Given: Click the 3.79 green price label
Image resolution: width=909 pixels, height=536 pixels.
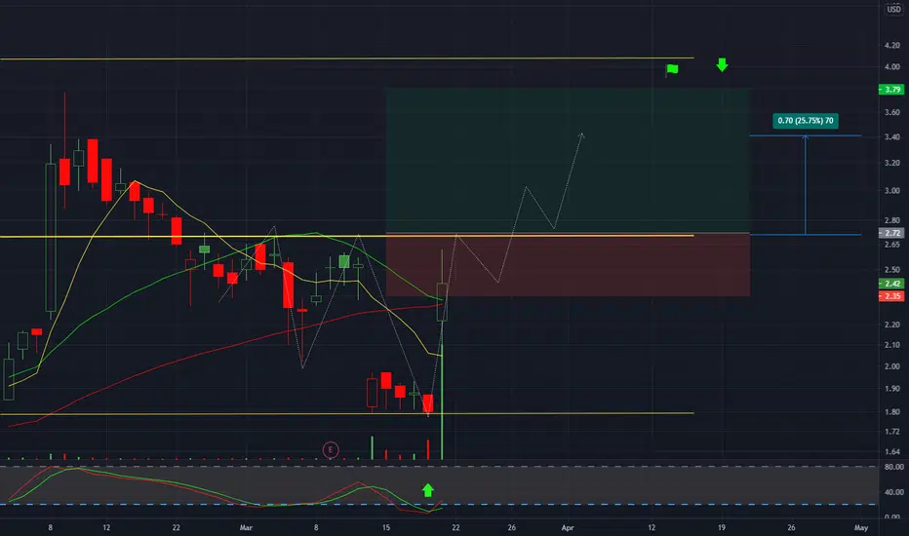Looking at the screenshot, I should (891, 90).
